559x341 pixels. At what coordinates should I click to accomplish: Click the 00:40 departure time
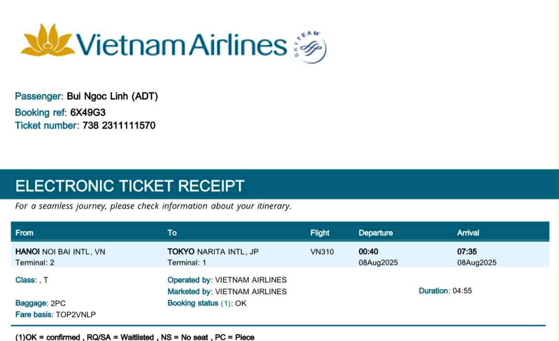click(368, 252)
